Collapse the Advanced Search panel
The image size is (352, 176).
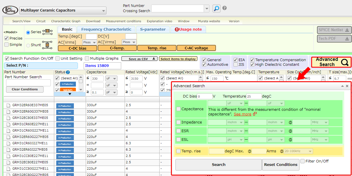point(342,86)
